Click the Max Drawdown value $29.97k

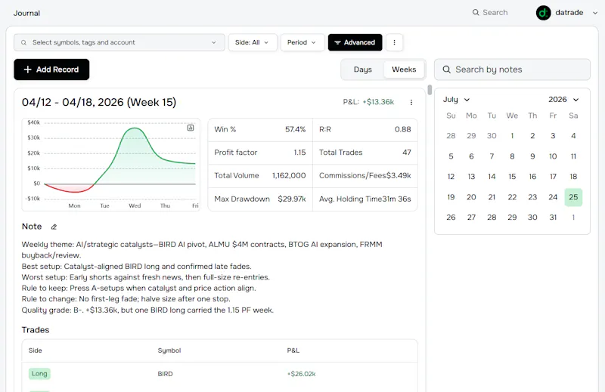[292, 199]
